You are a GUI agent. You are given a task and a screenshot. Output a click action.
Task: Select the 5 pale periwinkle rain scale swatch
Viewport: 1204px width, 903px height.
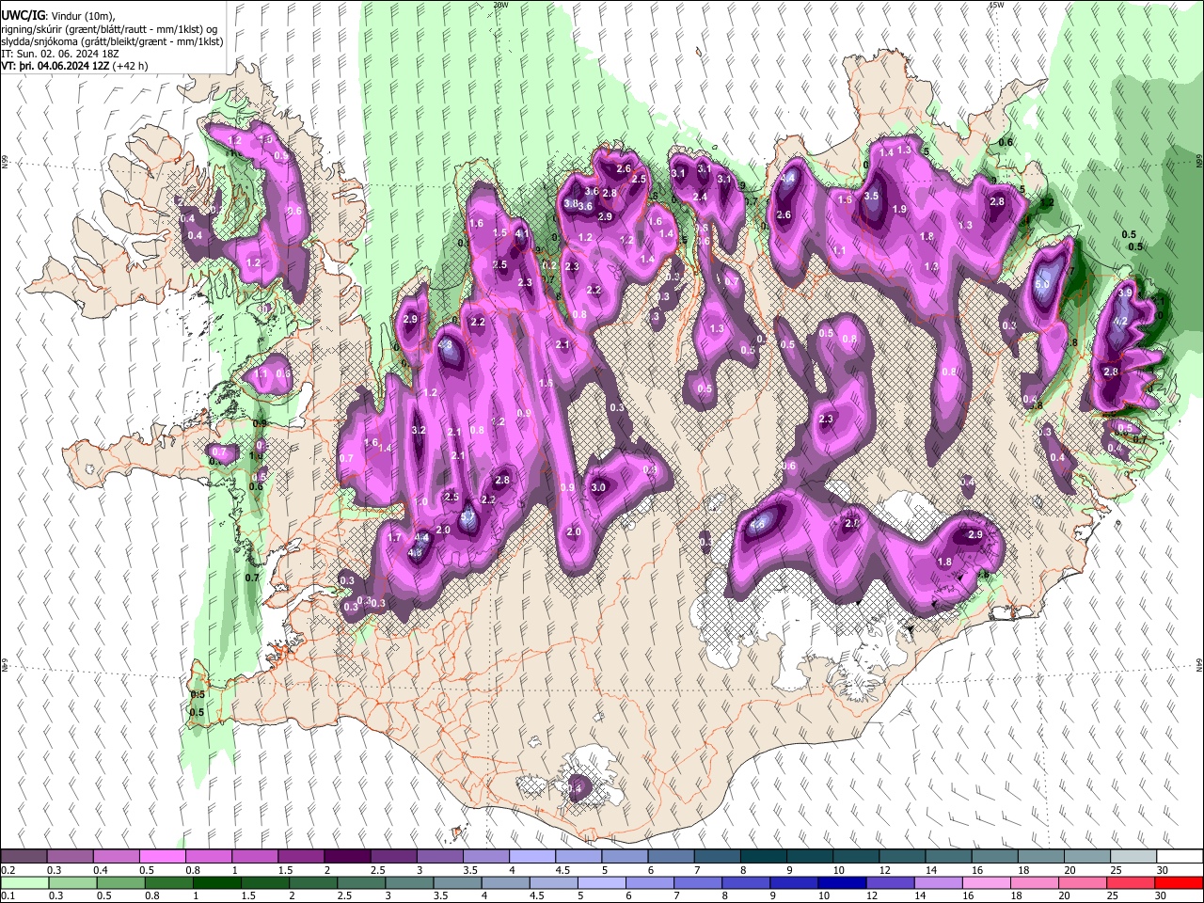(x=602, y=882)
